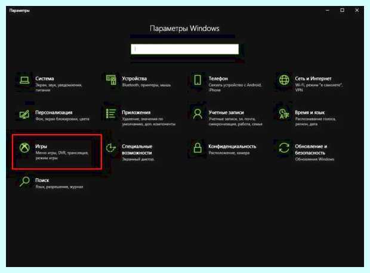Click the Специальные возможности icon
The height and width of the screenshot is (273, 370).
(x=111, y=148)
